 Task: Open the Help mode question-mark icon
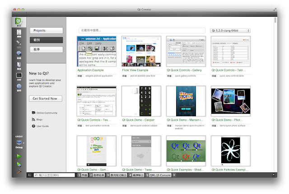point(19,87)
